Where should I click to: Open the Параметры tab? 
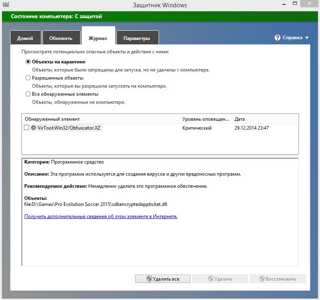138,38
